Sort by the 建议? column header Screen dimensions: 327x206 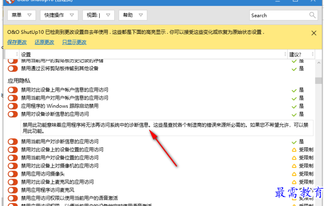pos(301,54)
